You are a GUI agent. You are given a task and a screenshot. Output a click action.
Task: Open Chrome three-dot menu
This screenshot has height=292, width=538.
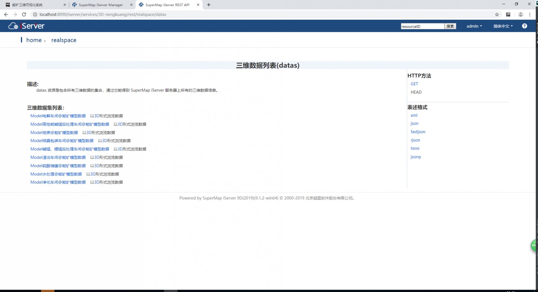click(x=530, y=14)
